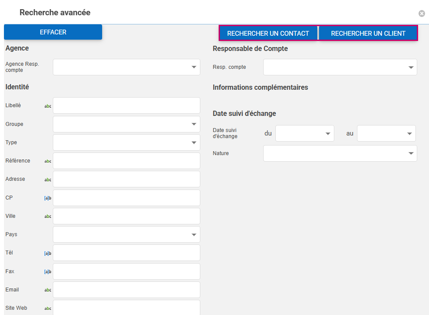Screen dimensions: 429x315
Task: Click the abc icon beside Référence
Action: [48, 161]
